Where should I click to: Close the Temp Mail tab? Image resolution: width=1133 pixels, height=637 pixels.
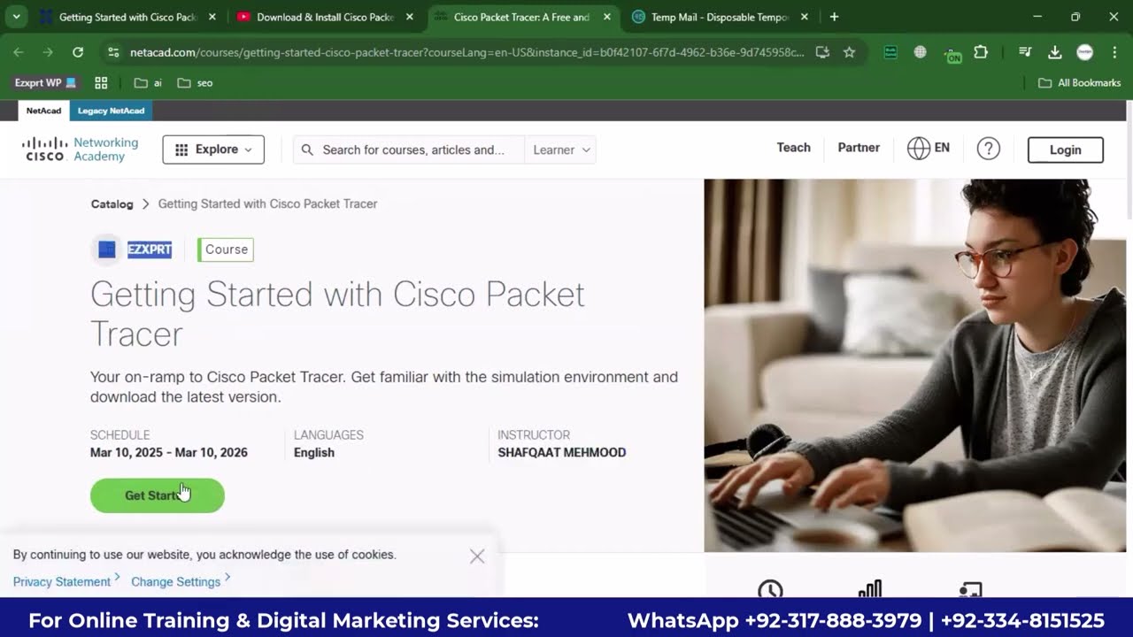805,17
